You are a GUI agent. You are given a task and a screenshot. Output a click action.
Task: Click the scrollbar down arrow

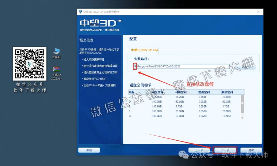click(242, 117)
